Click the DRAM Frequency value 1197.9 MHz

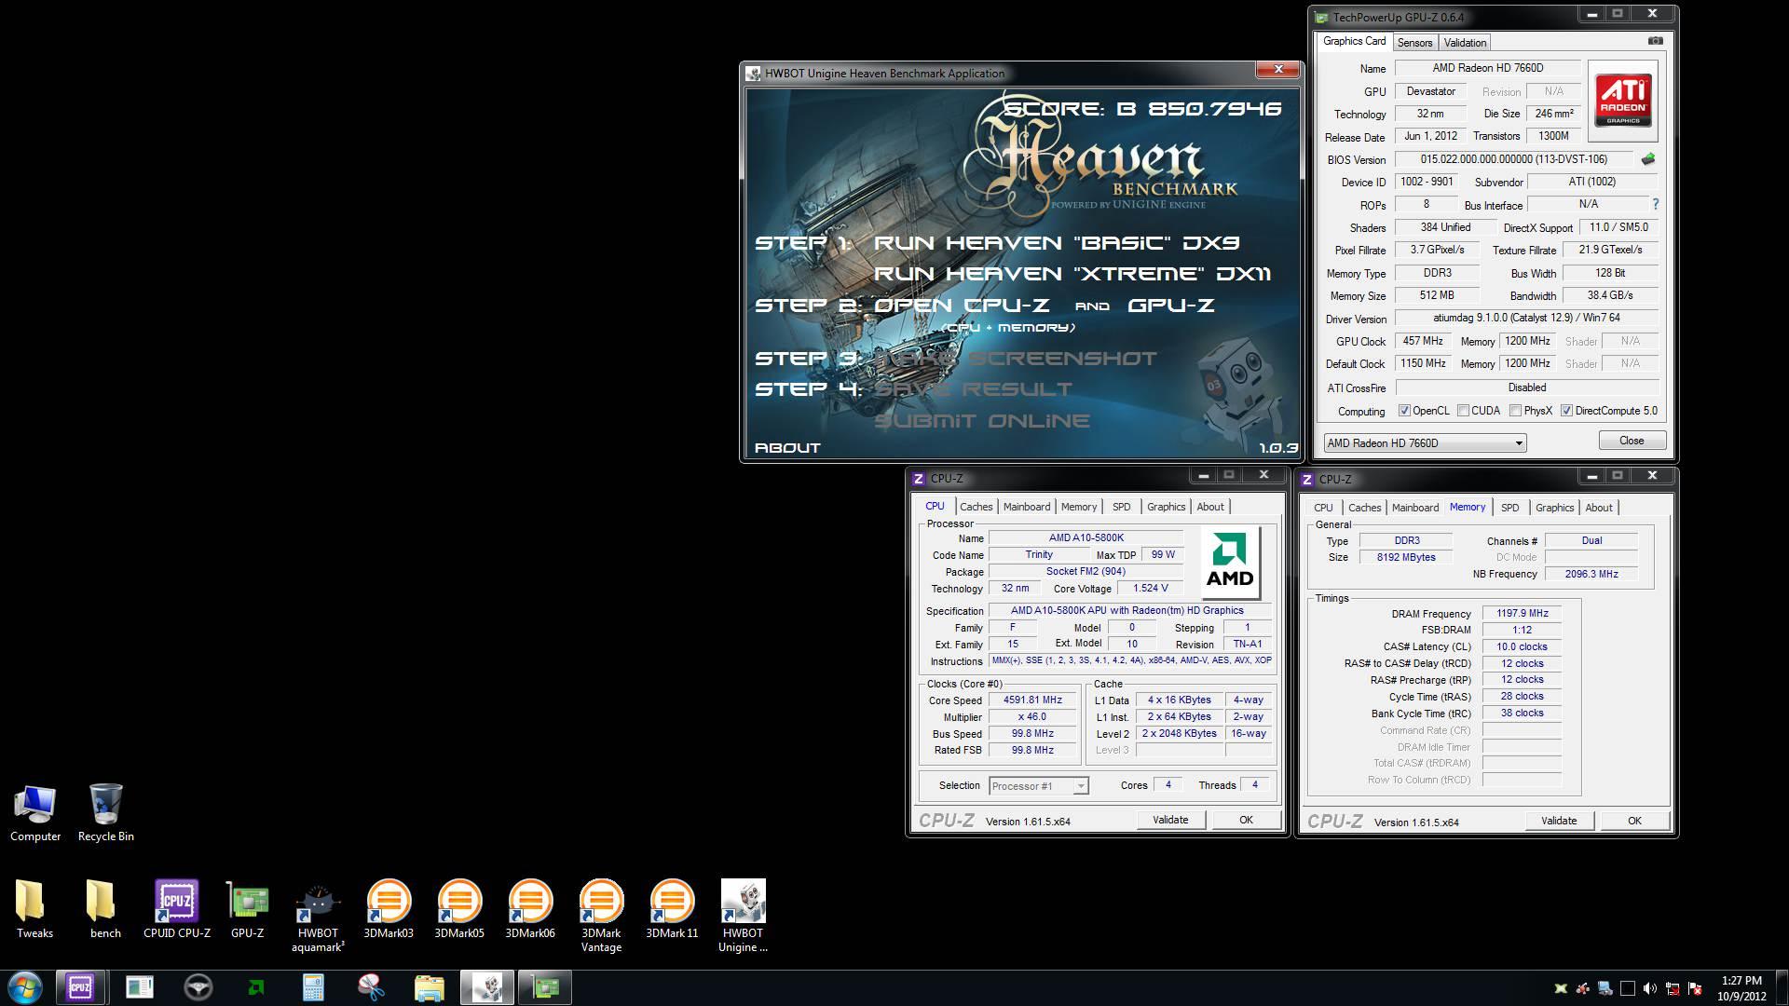pyautogui.click(x=1522, y=614)
